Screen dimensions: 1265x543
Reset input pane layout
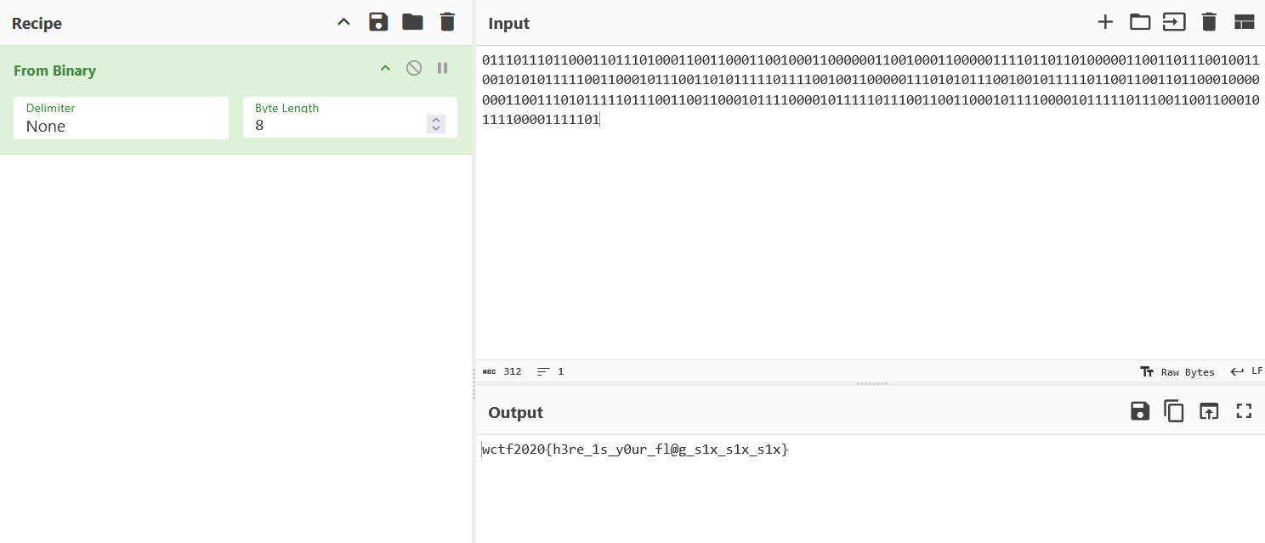point(1244,22)
